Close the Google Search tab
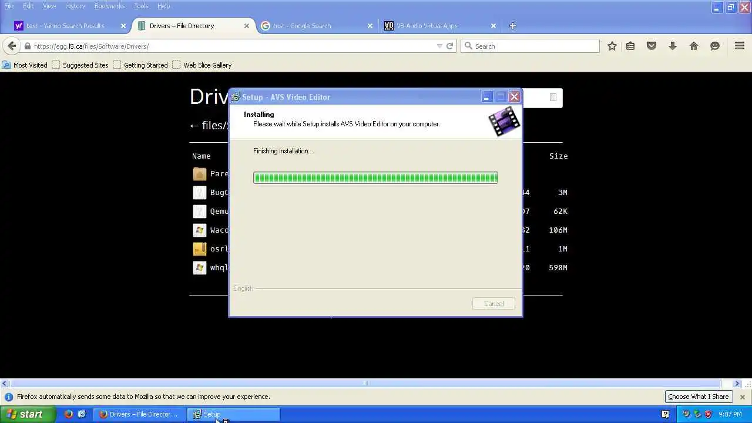Viewport: 752px width, 423px height. tap(370, 26)
